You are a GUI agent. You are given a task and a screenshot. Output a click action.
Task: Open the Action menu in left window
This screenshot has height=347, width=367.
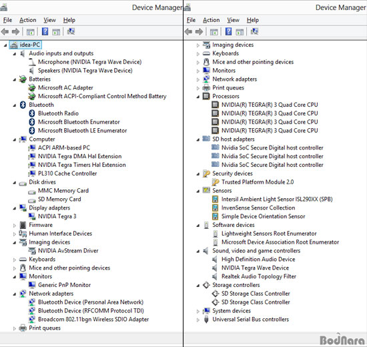tap(28, 20)
